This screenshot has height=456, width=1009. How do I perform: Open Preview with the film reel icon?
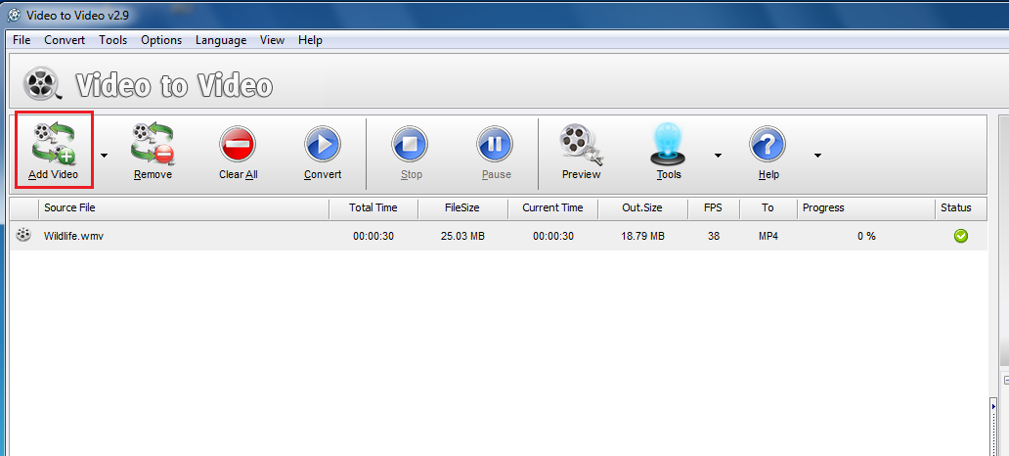[x=581, y=145]
